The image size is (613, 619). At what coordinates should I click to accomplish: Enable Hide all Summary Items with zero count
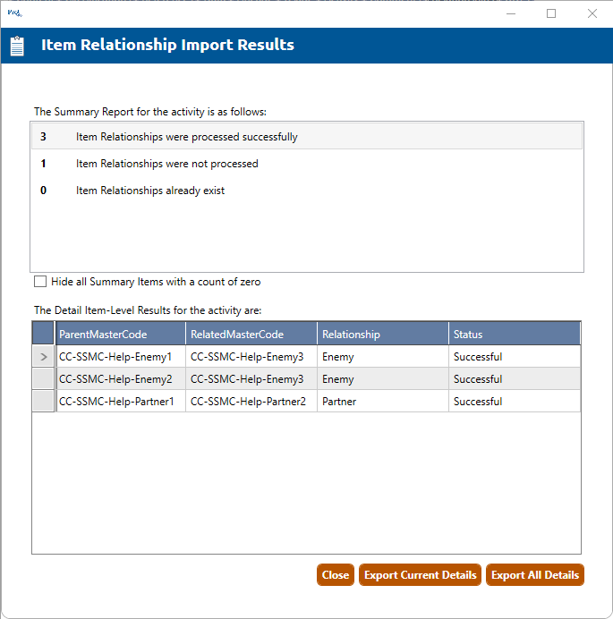coord(40,282)
